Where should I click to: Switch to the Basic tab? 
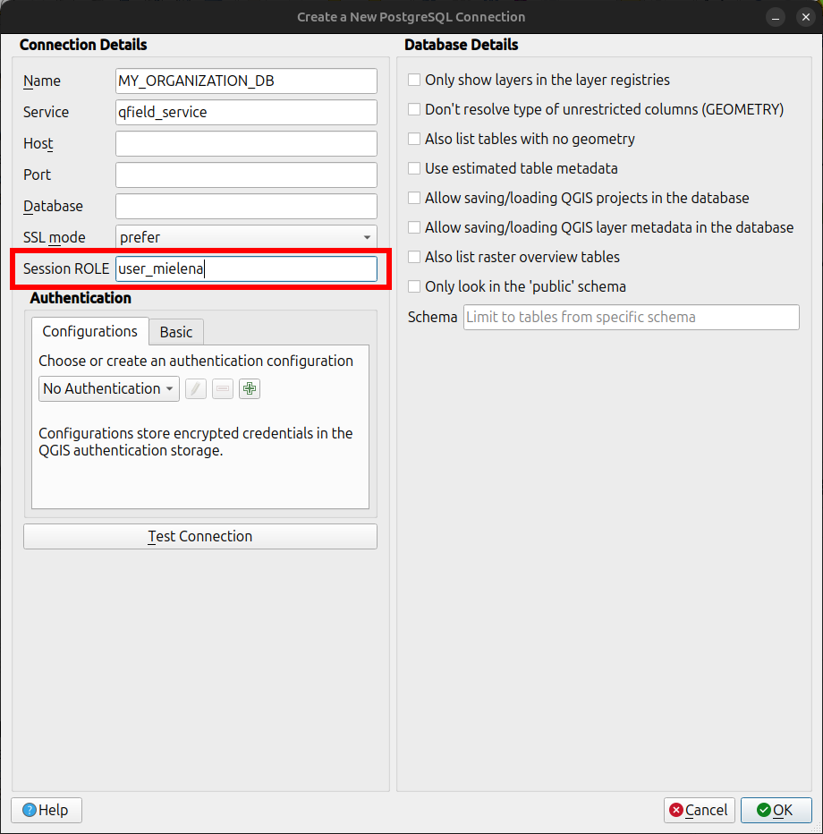pyautogui.click(x=175, y=332)
